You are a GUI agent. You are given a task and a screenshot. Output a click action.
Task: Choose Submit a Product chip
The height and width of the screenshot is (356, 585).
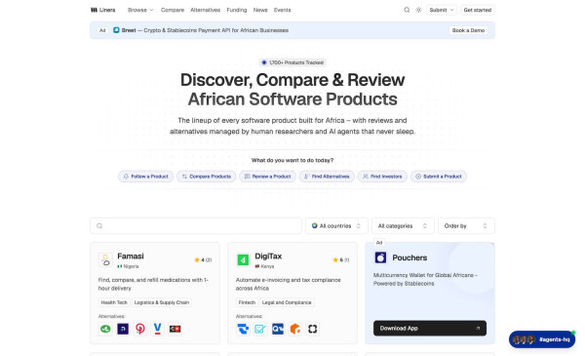click(439, 177)
